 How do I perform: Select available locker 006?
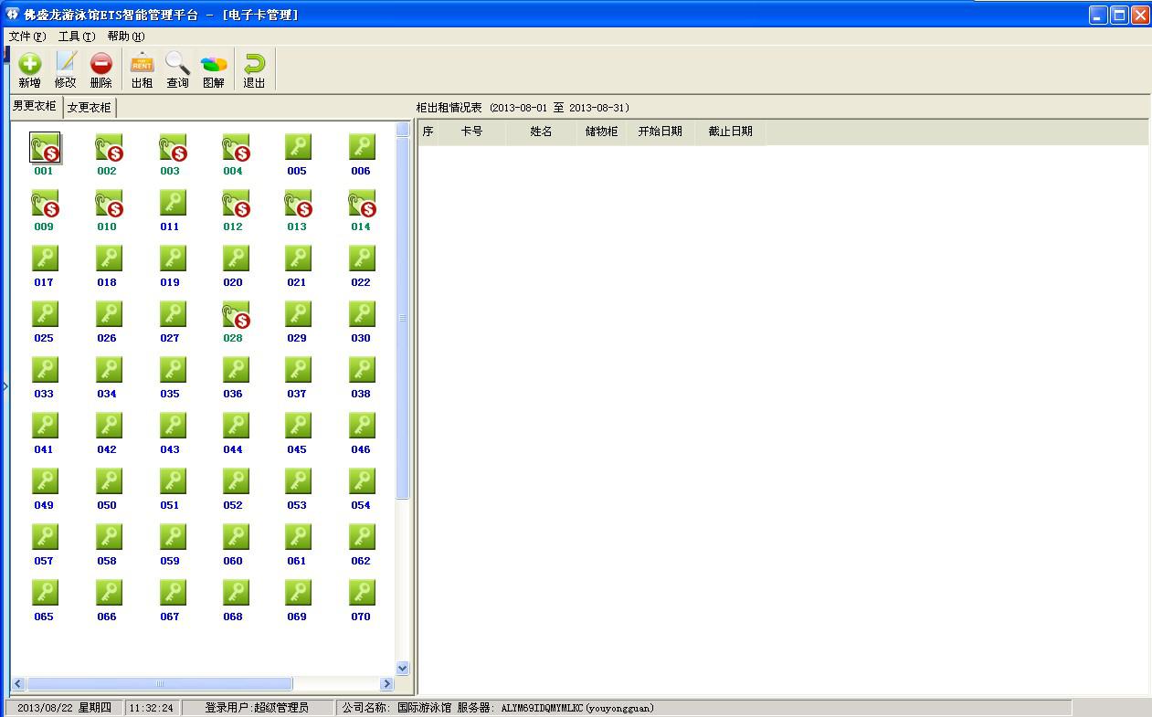pyautogui.click(x=362, y=147)
